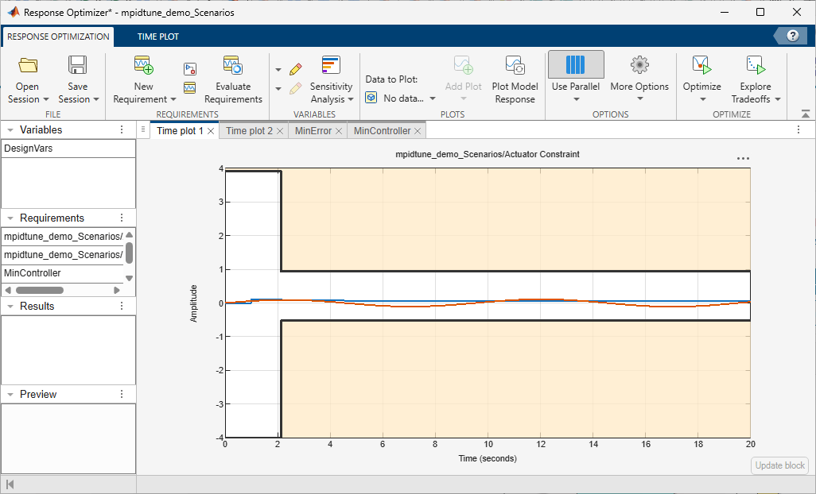The width and height of the screenshot is (816, 494).
Task: Close the Time plot 2 tab
Action: click(x=279, y=131)
